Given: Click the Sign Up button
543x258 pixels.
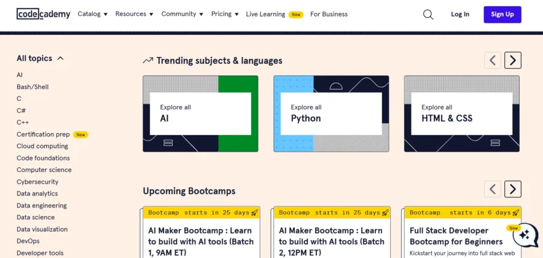Looking at the screenshot, I should coord(502,14).
